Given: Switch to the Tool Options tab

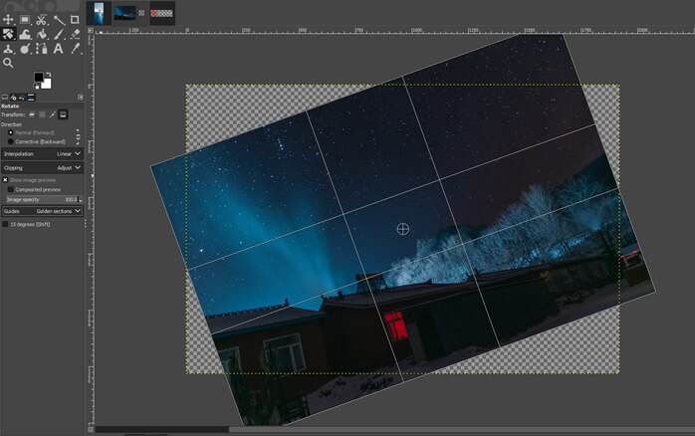Looking at the screenshot, I should click(5, 98).
